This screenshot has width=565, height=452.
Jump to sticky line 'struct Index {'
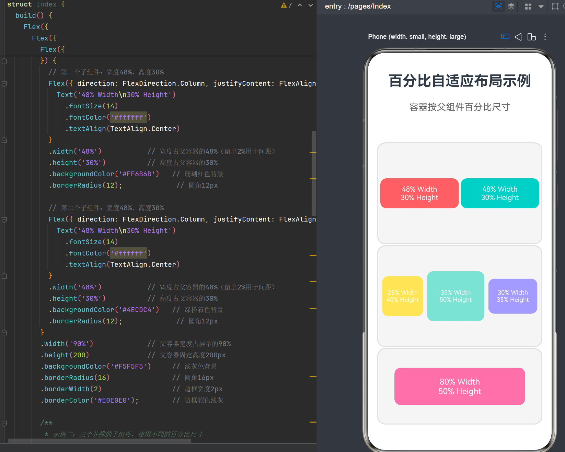(x=36, y=4)
